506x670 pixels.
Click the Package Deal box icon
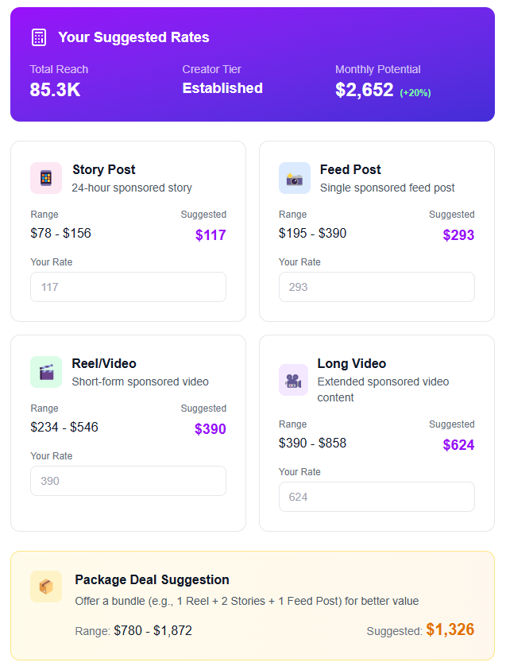46,587
